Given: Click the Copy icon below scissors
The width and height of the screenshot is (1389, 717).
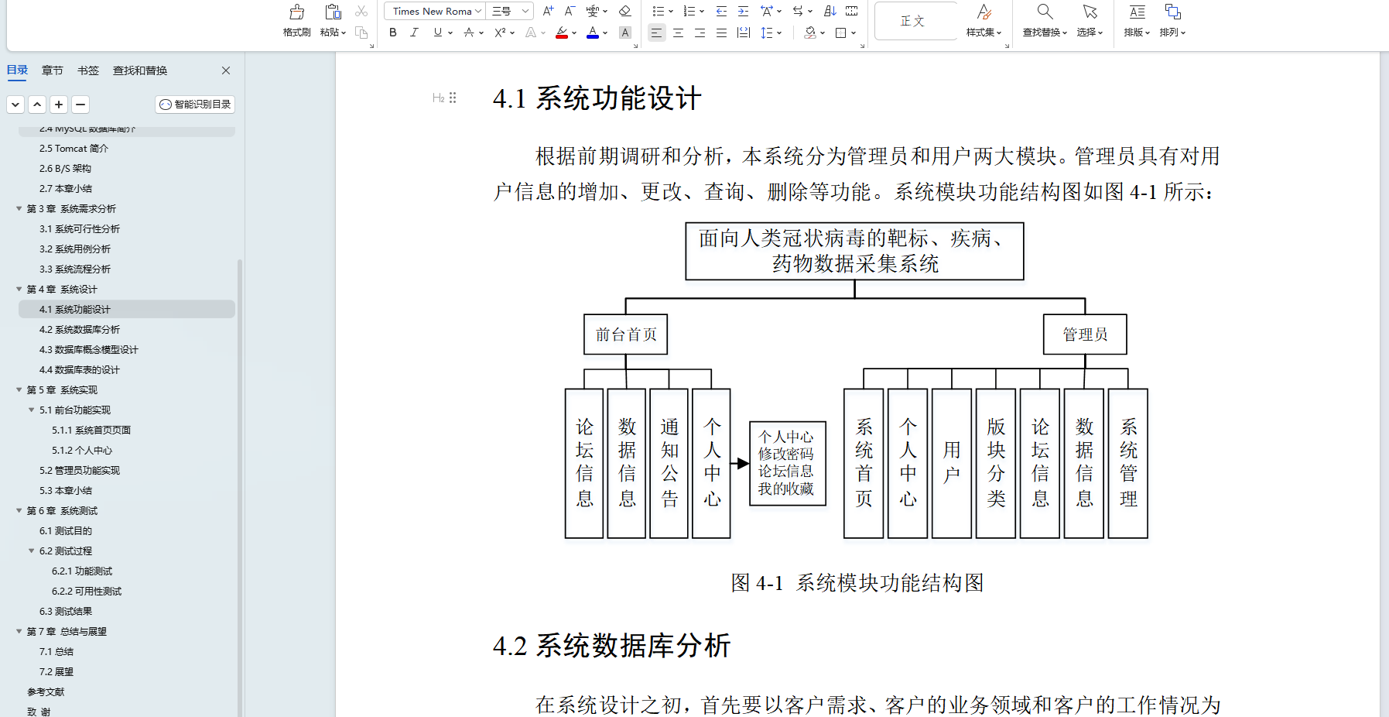Looking at the screenshot, I should point(361,33).
